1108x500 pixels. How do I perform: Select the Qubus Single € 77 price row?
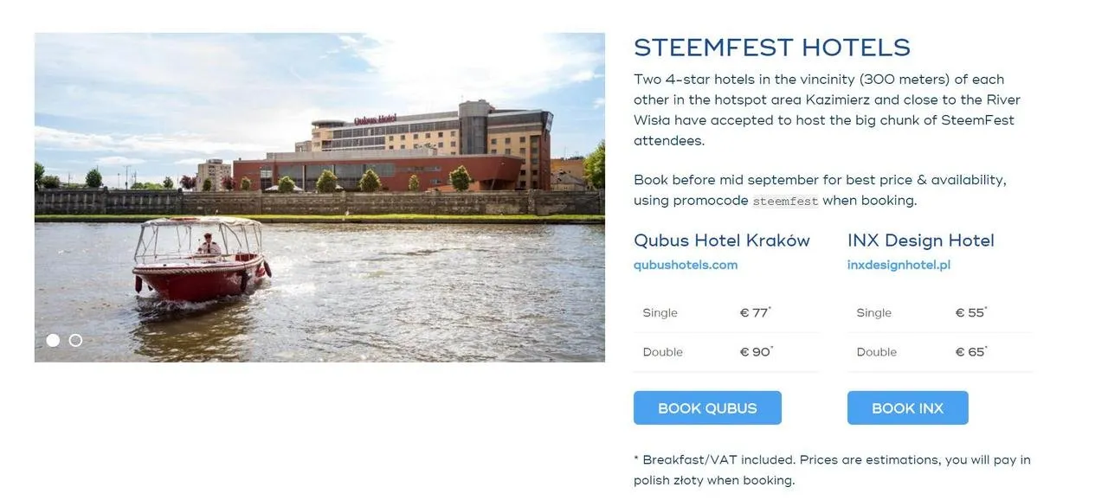(725, 313)
